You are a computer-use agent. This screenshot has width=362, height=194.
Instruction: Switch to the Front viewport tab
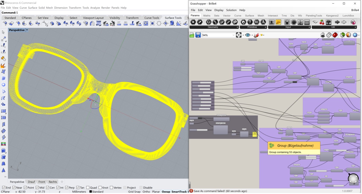point(42,182)
